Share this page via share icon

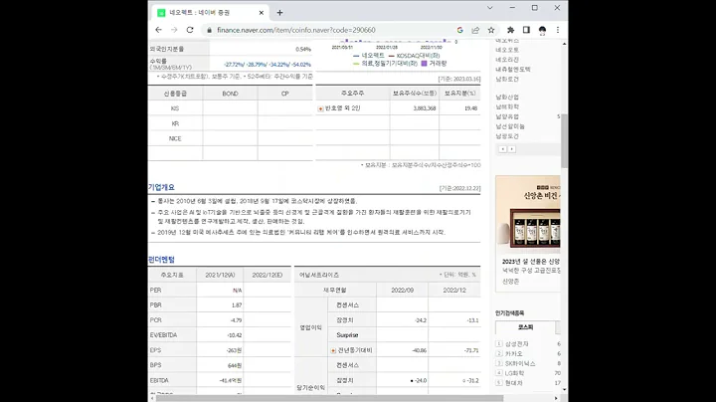pos(475,30)
